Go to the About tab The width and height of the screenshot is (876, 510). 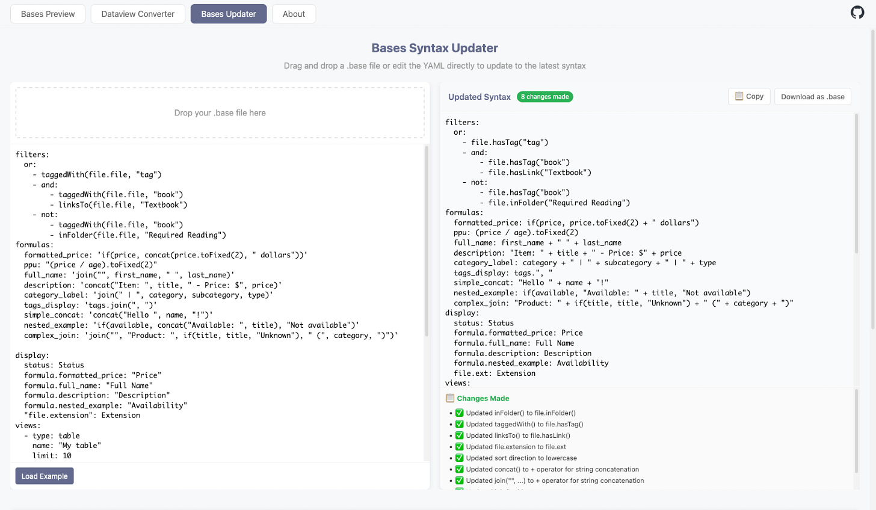[x=294, y=14]
